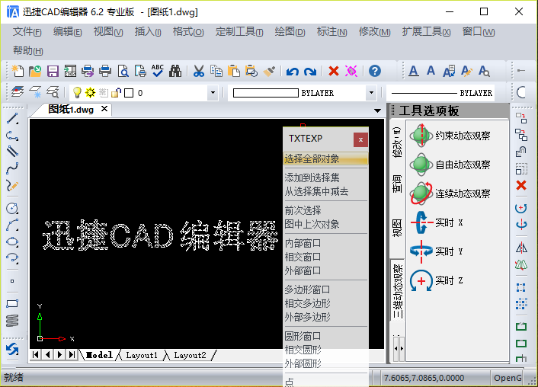The height and width of the screenshot is (387, 538).
Task: Switch to the Model tab
Action: 99,355
